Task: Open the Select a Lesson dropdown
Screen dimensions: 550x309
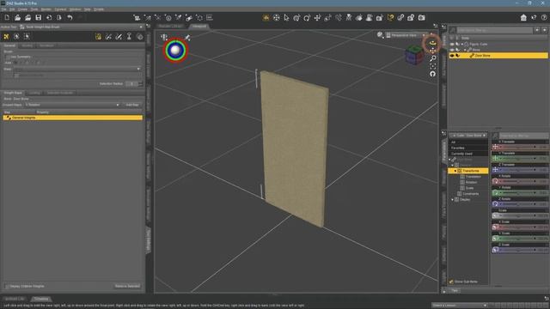Action: [x=460, y=306]
